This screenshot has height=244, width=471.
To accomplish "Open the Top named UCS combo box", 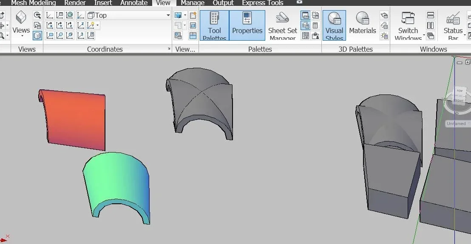I will 128,15.
